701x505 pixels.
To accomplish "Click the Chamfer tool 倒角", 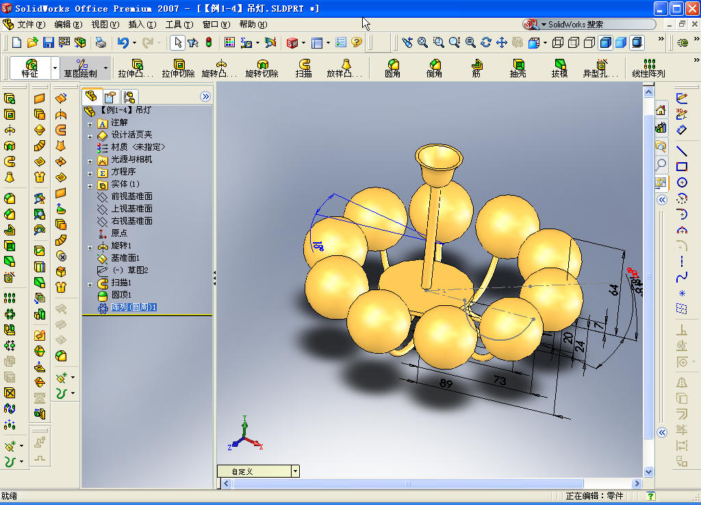I will 434,68.
